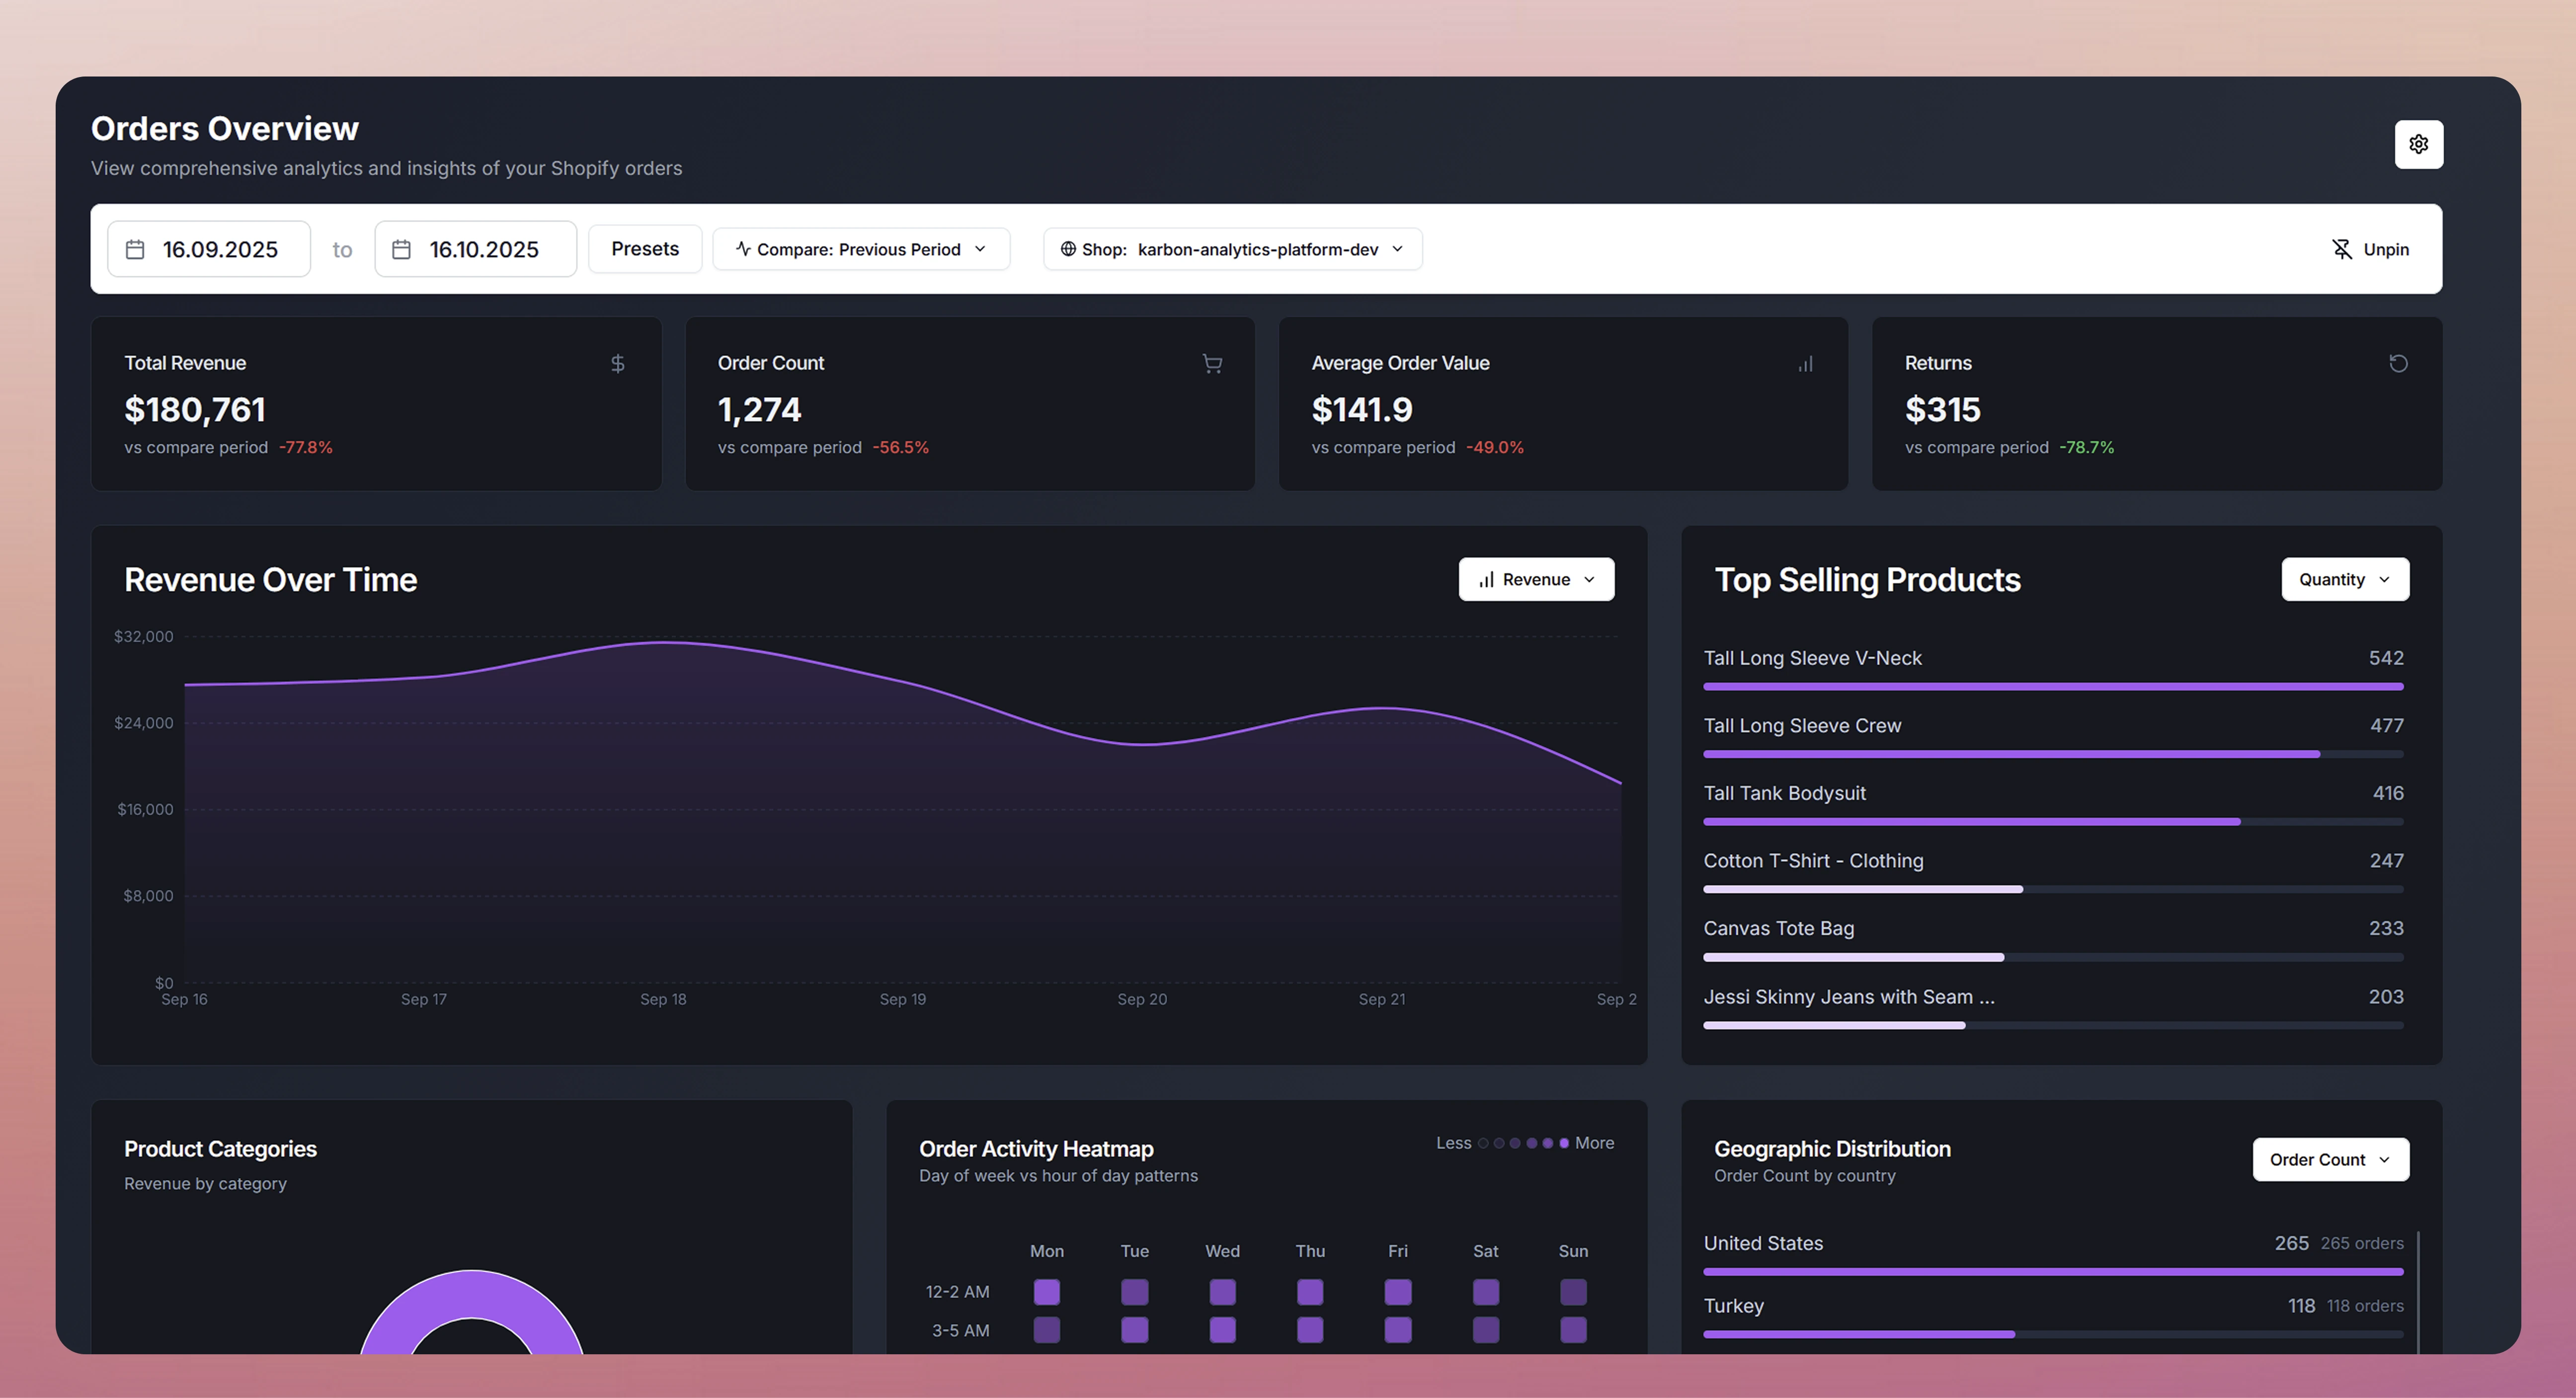The image size is (2576, 1398).
Task: Click the unpin icon in filter bar
Action: (2341, 249)
